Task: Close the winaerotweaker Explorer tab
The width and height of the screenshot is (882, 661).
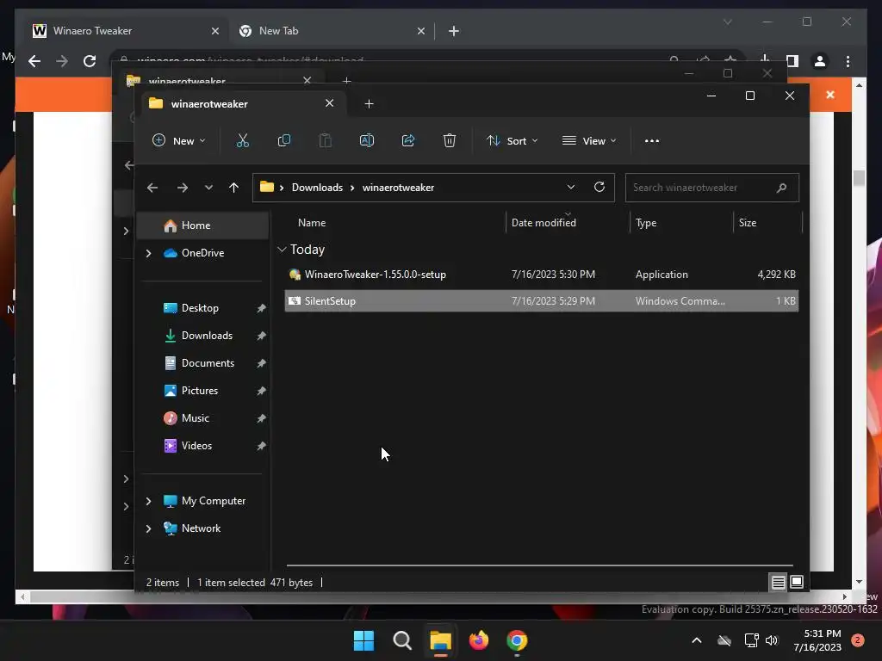Action: (x=330, y=103)
